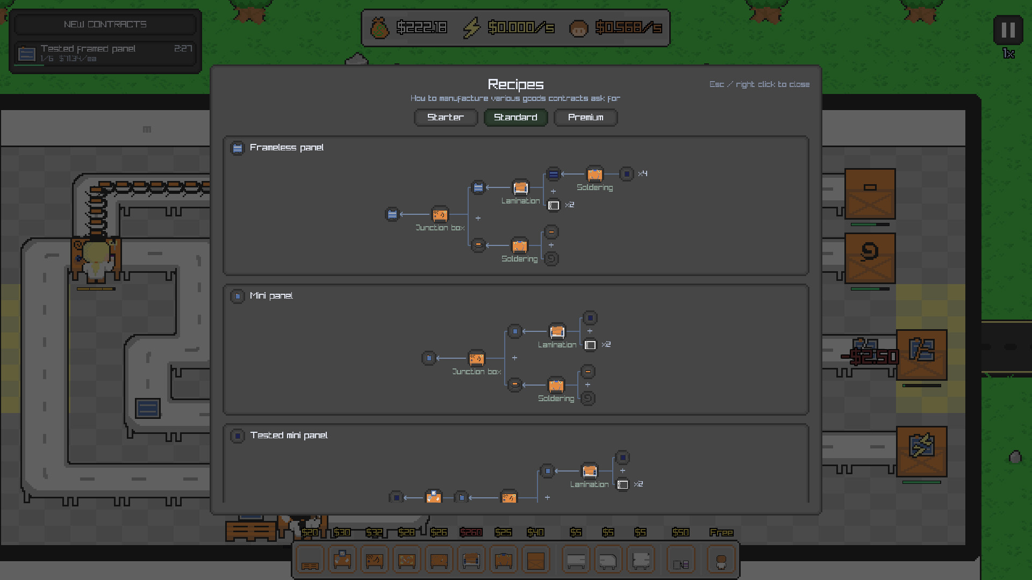The image size is (1032, 580).
Task: Click the lightning bolt supply crate
Action: [921, 452]
